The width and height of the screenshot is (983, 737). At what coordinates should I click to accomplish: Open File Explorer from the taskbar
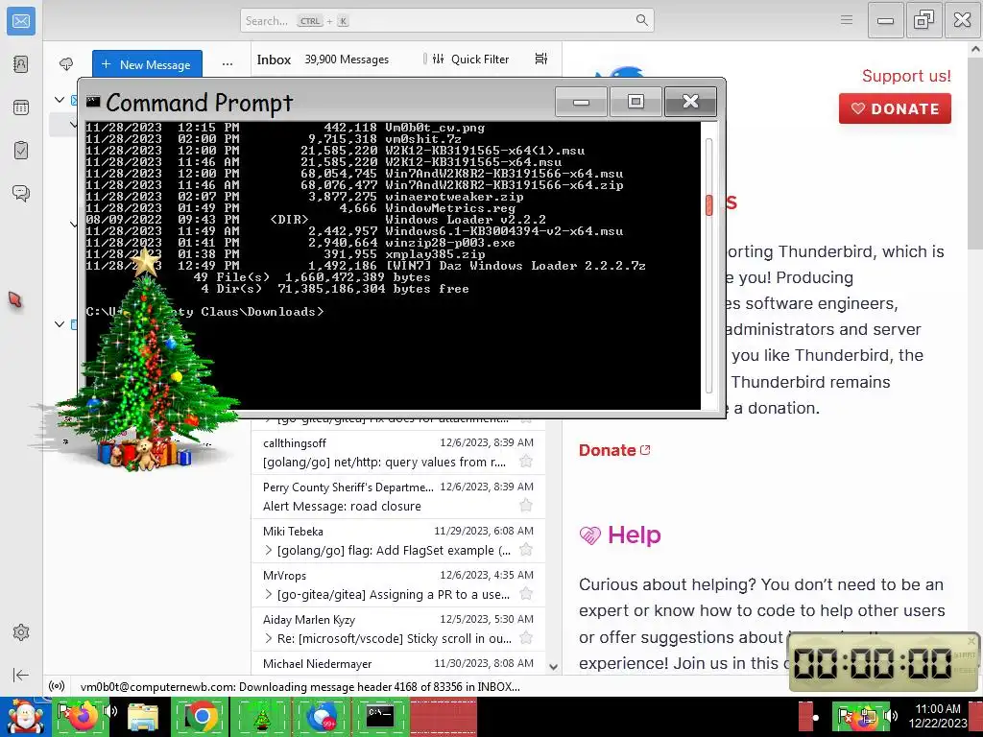coord(142,717)
